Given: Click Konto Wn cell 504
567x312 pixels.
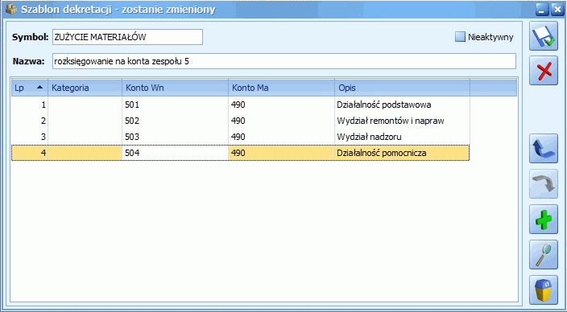Looking at the screenshot, I should click(175, 153).
